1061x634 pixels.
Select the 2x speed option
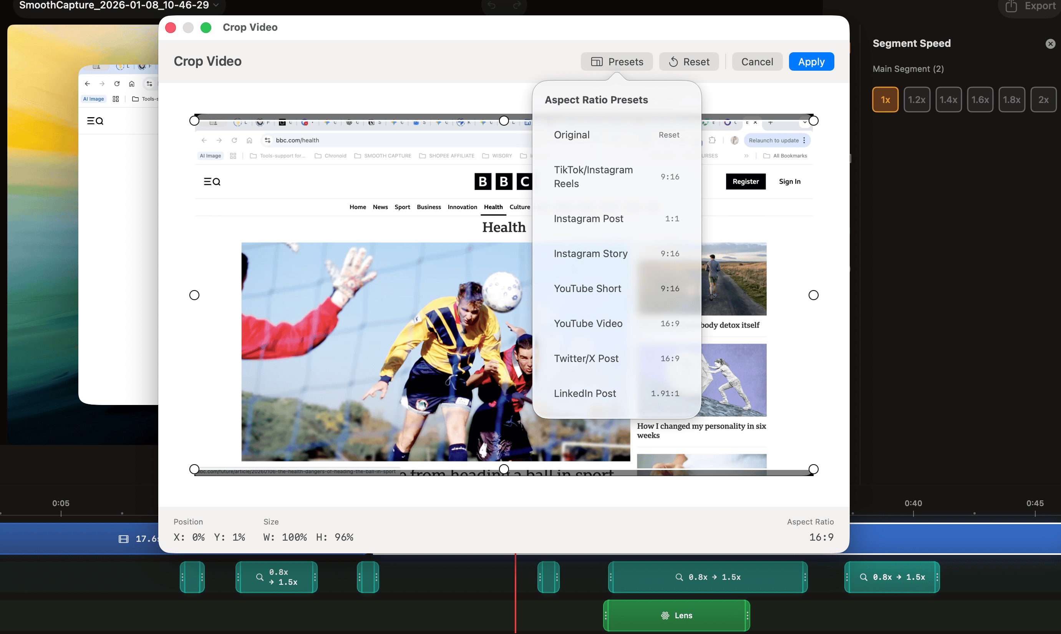(1043, 100)
